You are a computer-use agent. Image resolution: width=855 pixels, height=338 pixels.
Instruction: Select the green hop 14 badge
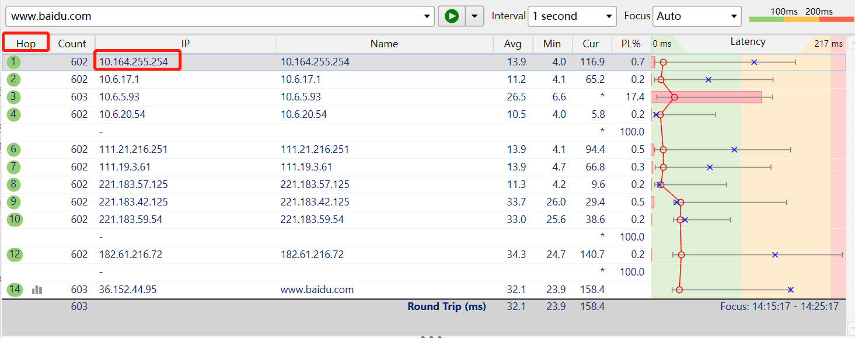pos(13,289)
